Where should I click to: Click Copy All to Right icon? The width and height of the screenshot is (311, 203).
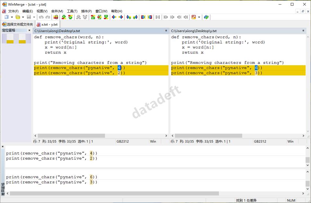tap(143, 17)
